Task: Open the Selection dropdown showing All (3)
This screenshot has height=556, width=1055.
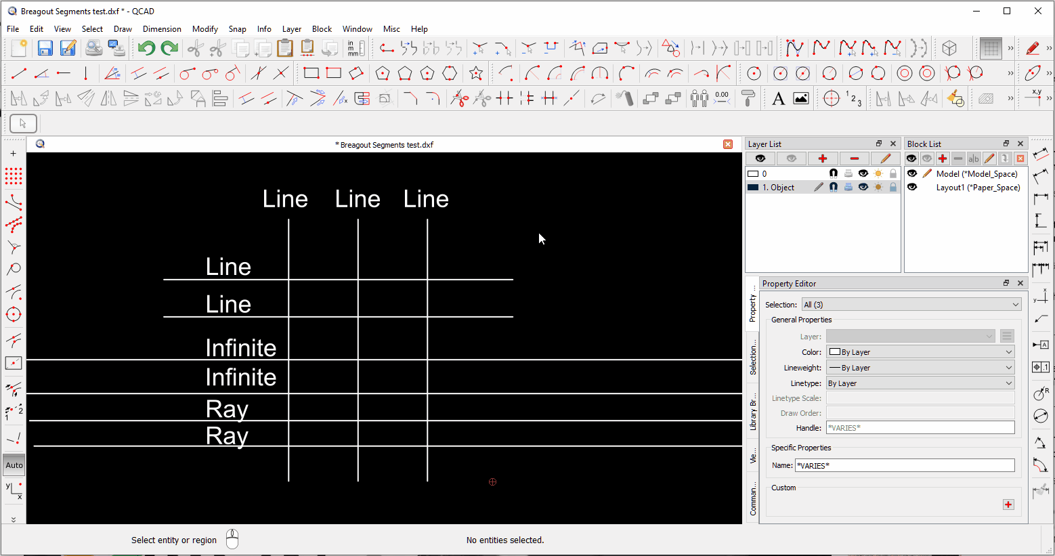Action: tap(911, 305)
